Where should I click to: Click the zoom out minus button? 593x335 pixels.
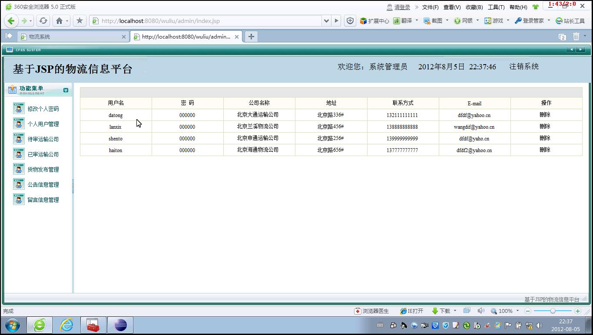click(528, 311)
